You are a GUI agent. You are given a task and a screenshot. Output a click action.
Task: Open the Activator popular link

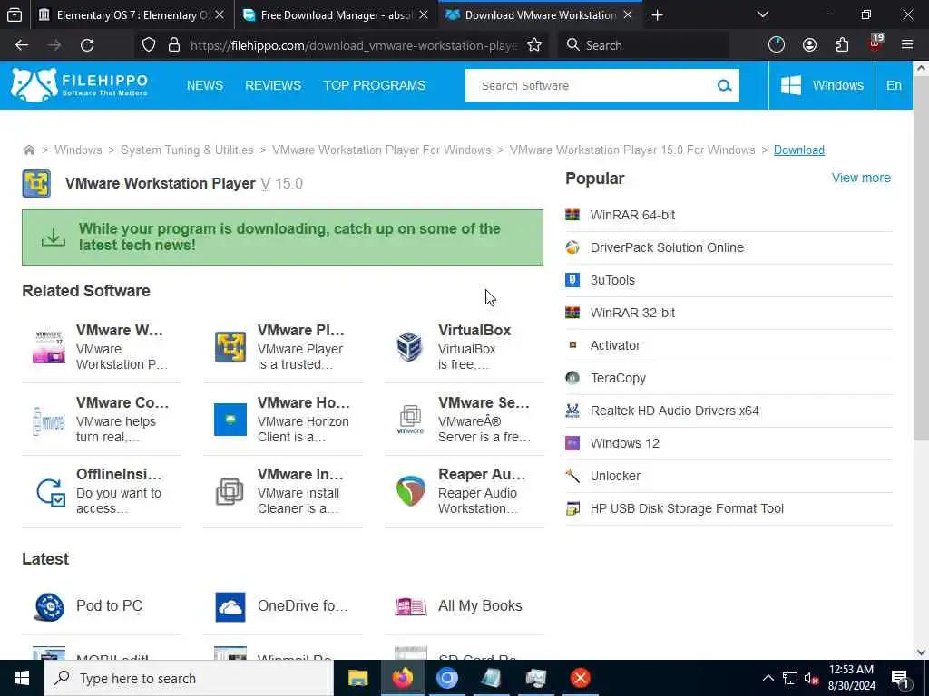click(x=615, y=345)
